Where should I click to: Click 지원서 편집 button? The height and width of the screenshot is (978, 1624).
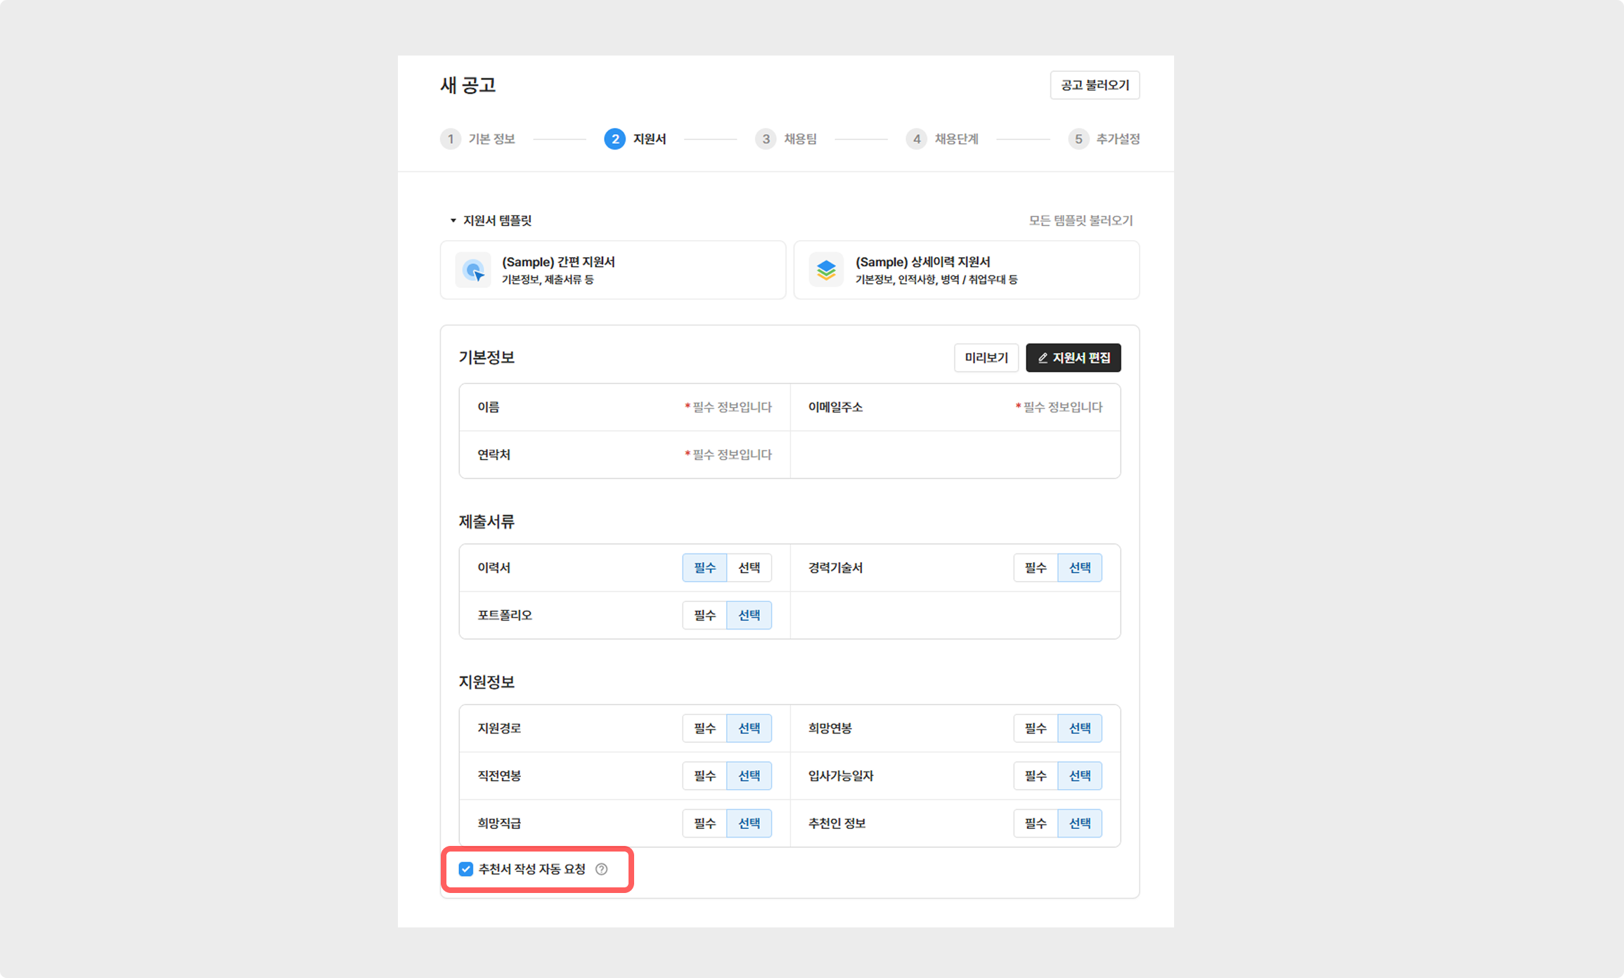[x=1074, y=358]
